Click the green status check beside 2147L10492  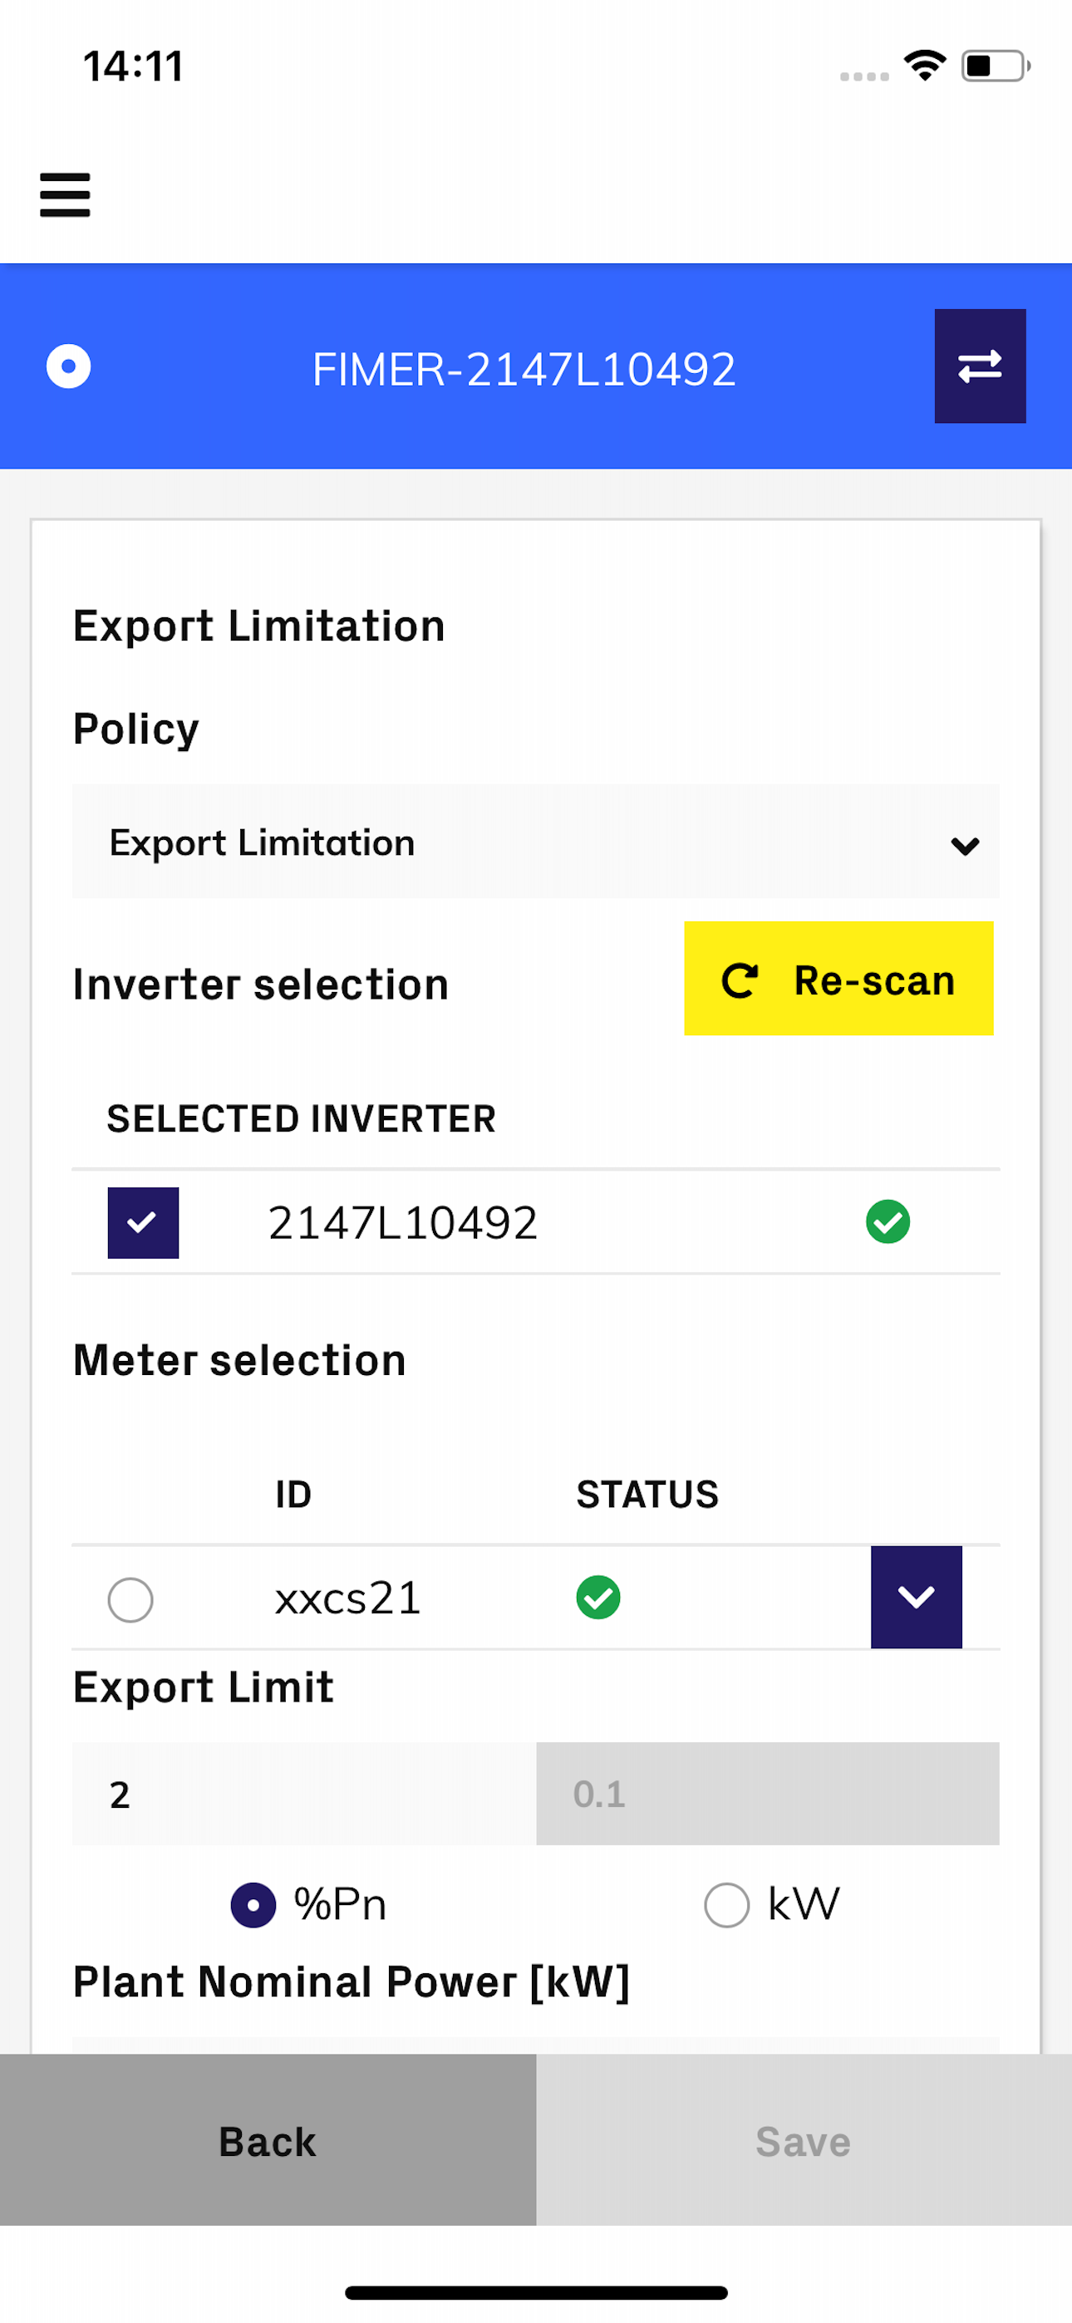(x=888, y=1222)
